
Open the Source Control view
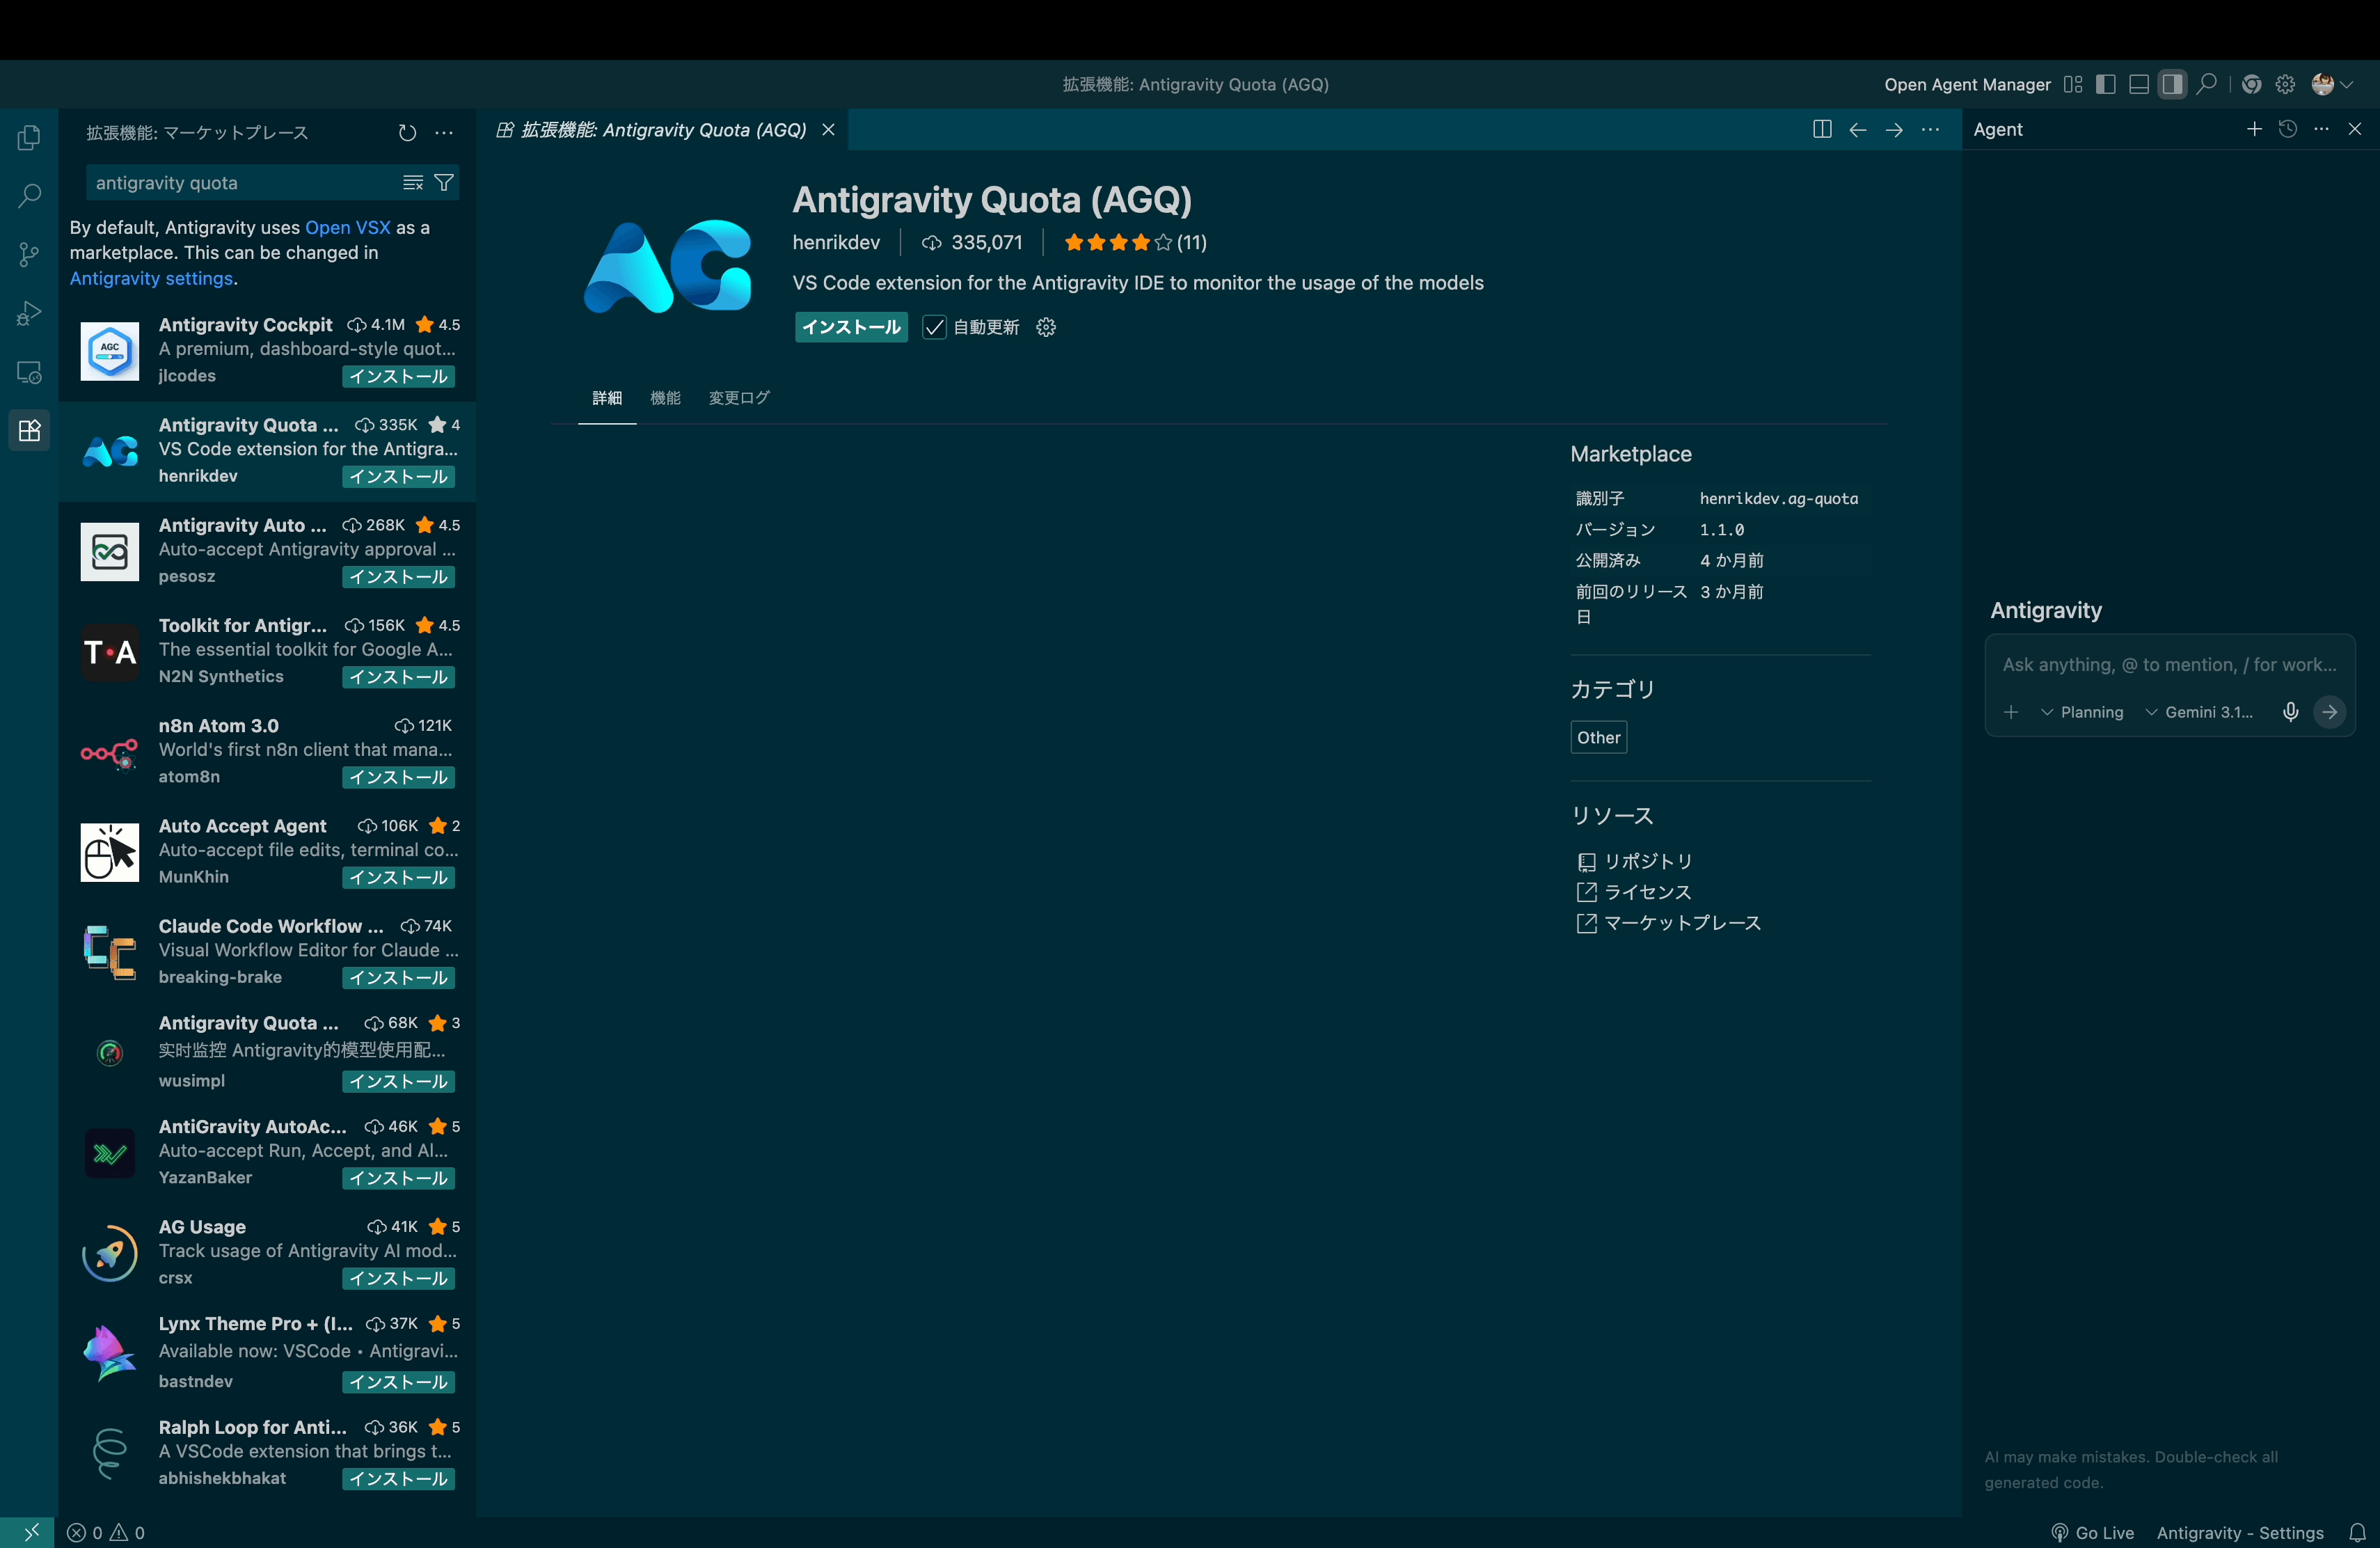click(x=29, y=254)
